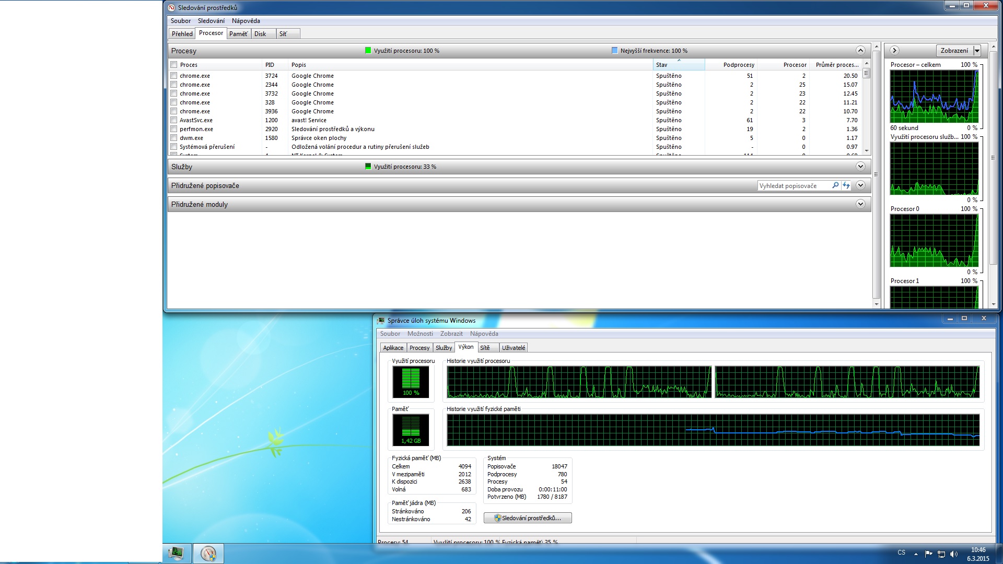This screenshot has height=564, width=1003.
Task: Sort by the Průměr proces column header
Action: 835,65
